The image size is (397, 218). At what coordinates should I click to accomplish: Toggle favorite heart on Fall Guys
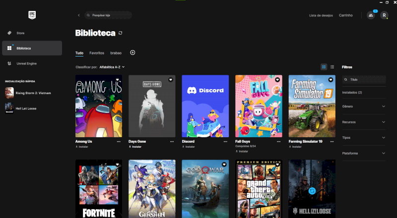point(277,79)
